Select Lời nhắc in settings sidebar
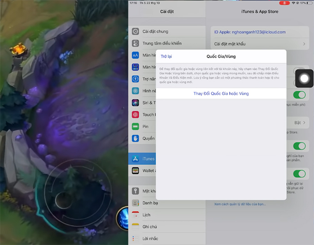Screen dimensions: 314x245 click(167, 238)
